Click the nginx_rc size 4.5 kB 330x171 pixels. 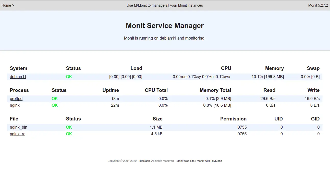click(x=157, y=134)
